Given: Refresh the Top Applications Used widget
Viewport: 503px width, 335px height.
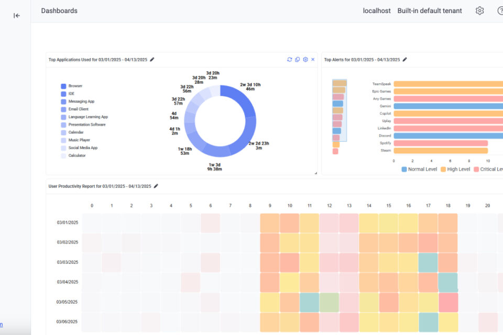Looking at the screenshot, I should tap(289, 60).
